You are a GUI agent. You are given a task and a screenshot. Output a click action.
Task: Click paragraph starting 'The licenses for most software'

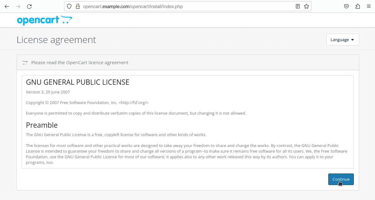187,154
